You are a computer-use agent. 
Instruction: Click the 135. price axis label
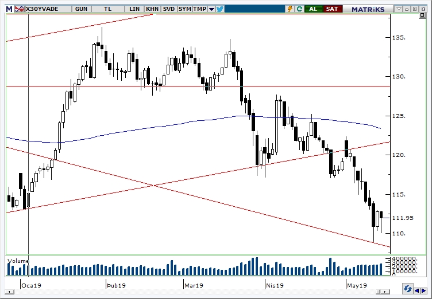point(399,37)
